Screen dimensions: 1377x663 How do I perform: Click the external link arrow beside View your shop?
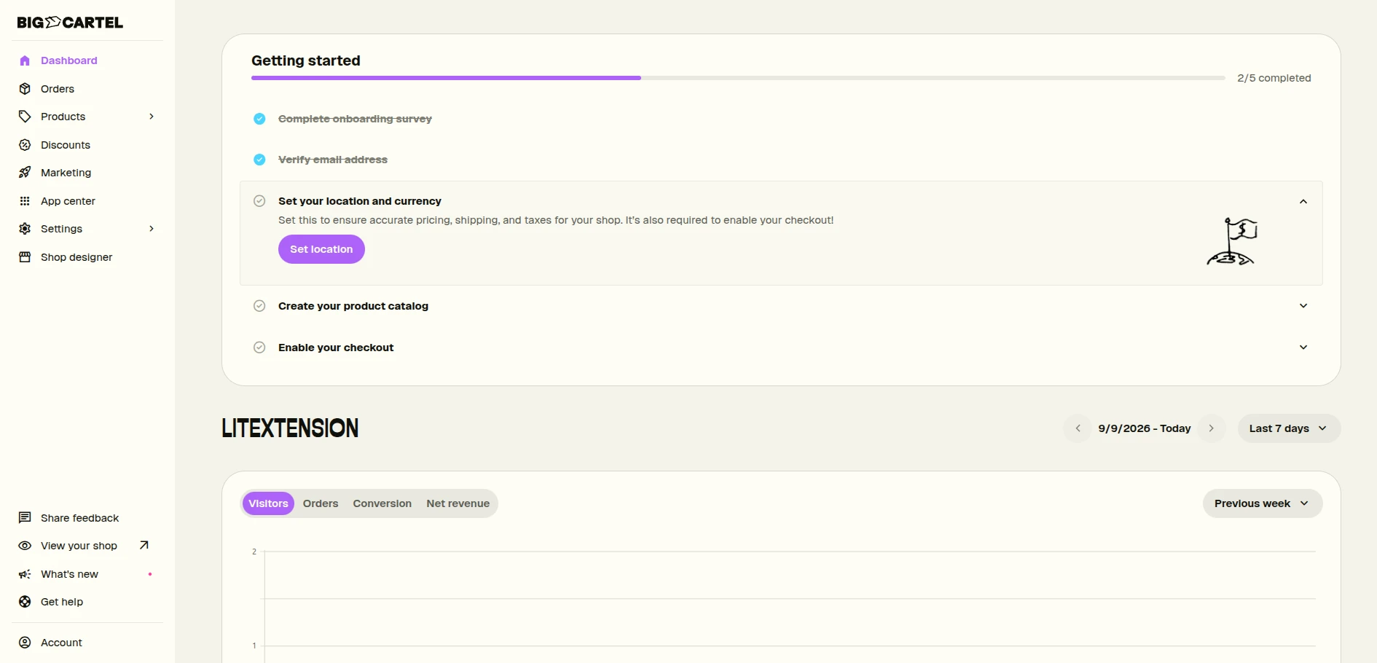coord(144,545)
